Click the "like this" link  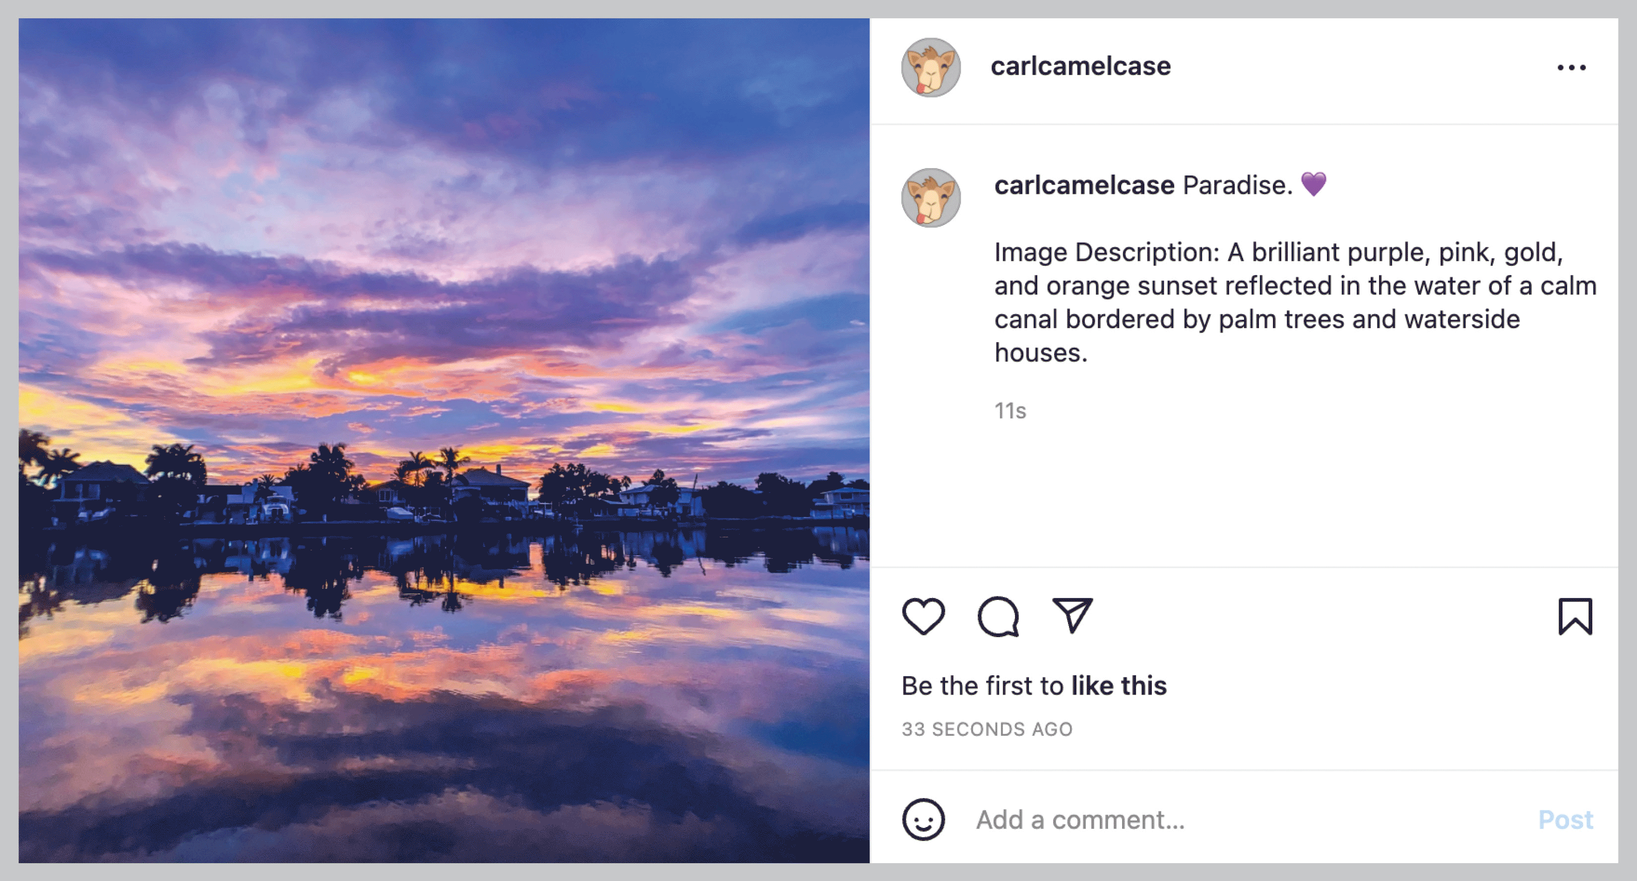pos(1119,686)
